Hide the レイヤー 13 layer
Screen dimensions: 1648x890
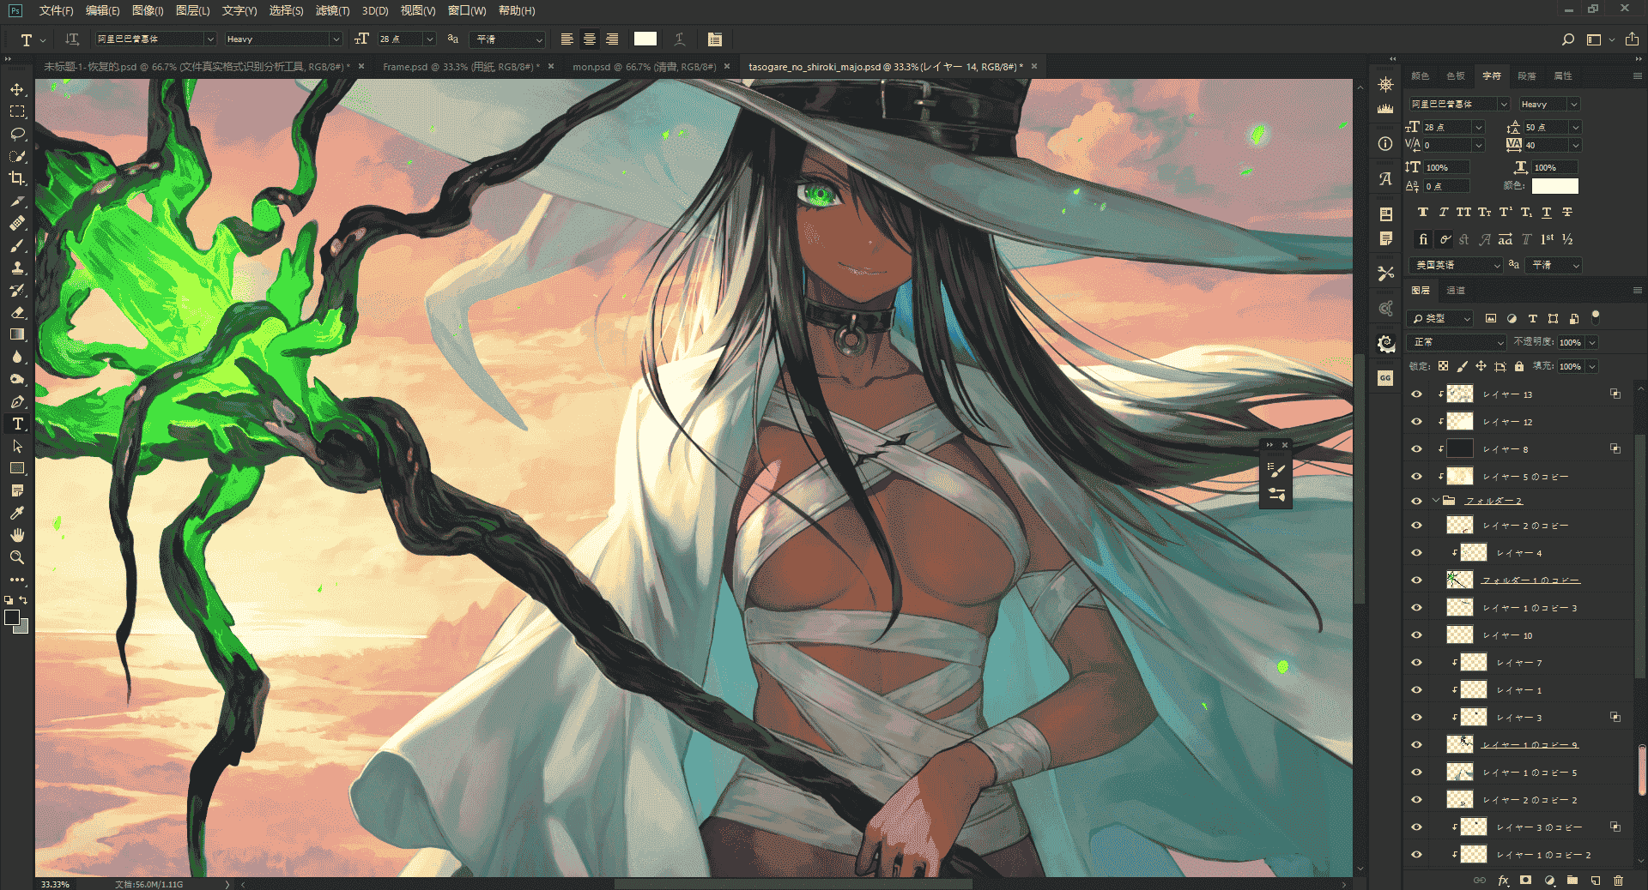click(1416, 394)
